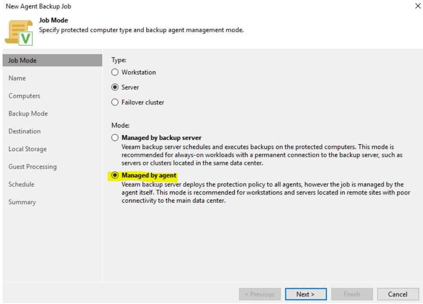The height and width of the screenshot is (304, 423).
Task: Click the greyed-out Finish button
Action: click(x=352, y=294)
